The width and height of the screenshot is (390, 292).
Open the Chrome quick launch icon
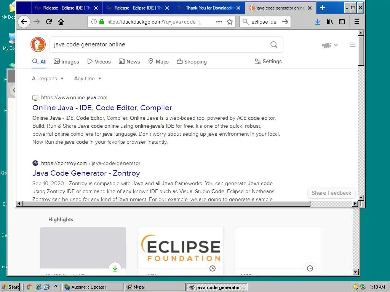(x=29, y=287)
